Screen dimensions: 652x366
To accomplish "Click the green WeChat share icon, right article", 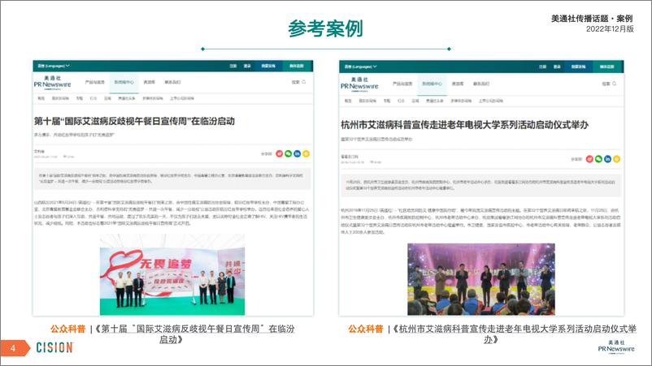I will click(598, 159).
